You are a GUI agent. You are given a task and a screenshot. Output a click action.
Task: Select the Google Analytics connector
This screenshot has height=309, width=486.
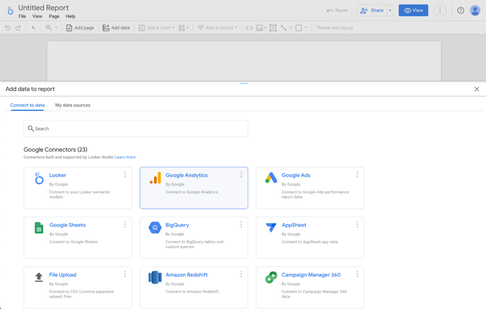coord(194,188)
